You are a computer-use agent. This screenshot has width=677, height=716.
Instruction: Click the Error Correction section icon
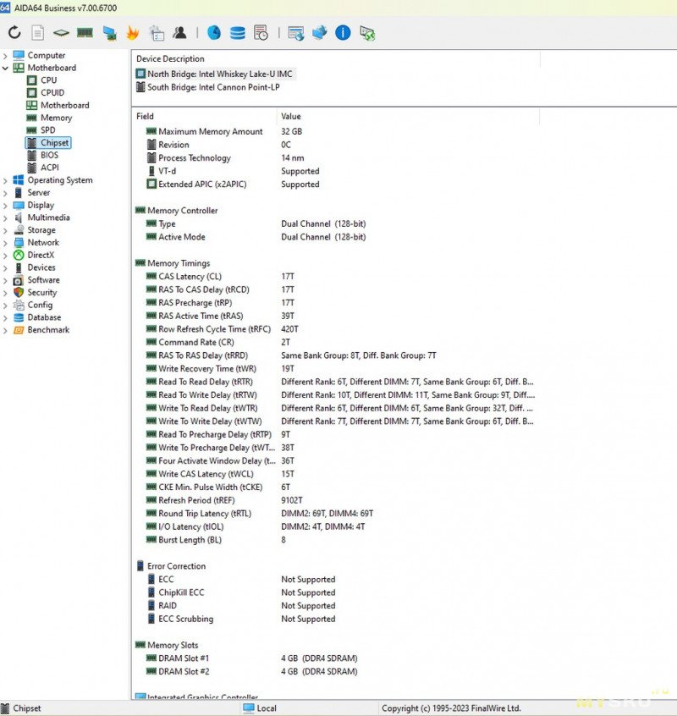140,565
